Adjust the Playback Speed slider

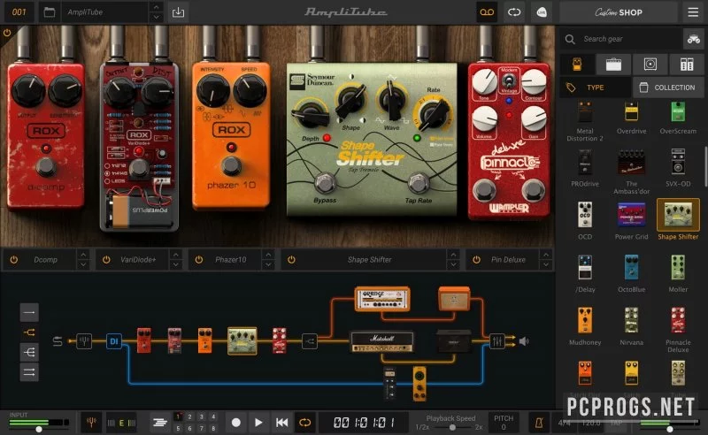pos(451,427)
